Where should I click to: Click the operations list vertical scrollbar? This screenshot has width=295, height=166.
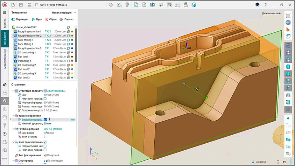click(76, 45)
